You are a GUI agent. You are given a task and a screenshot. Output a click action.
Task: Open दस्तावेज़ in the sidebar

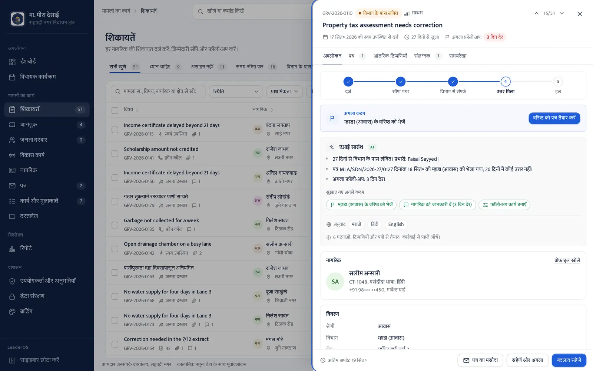47,216
